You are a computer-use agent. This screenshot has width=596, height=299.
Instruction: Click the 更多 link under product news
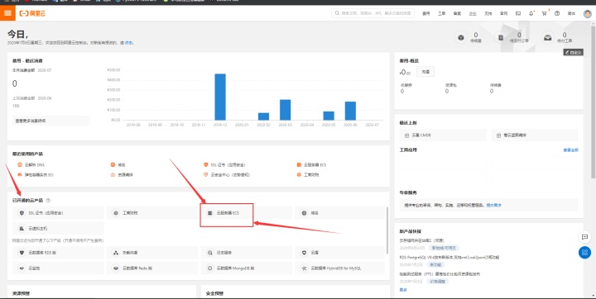click(403, 290)
